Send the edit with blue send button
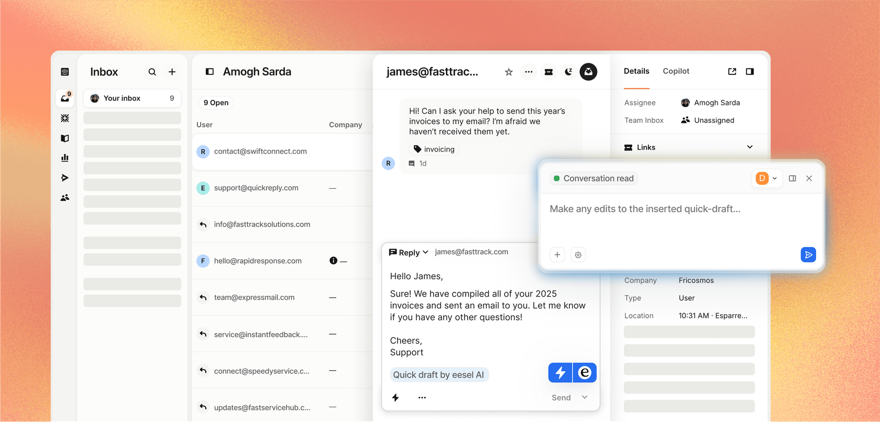 pos(808,255)
